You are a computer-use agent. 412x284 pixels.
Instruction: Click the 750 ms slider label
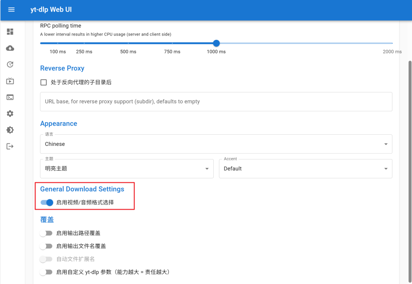point(172,52)
